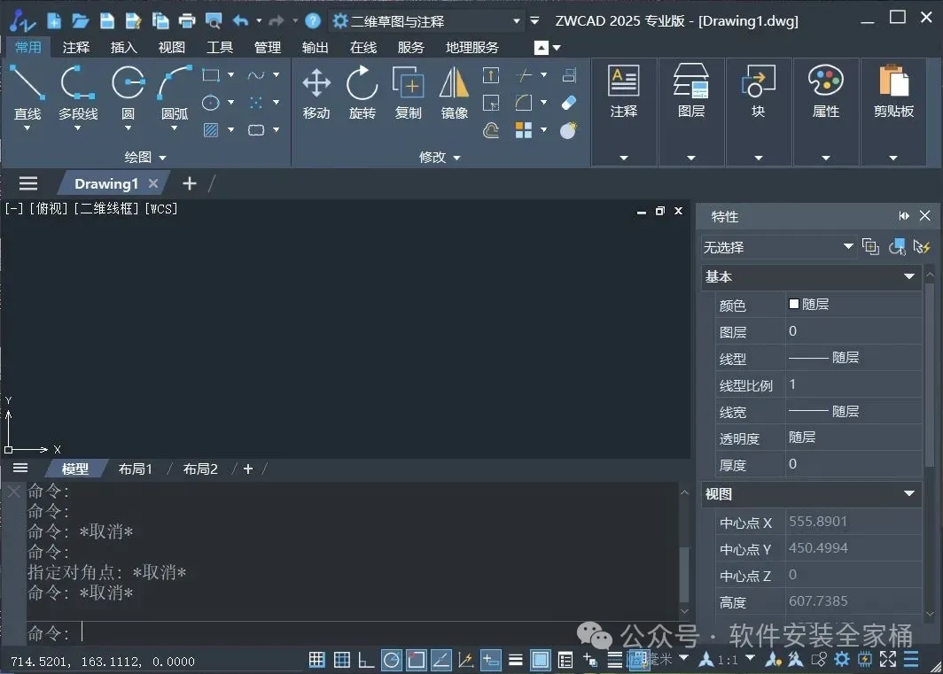The width and height of the screenshot is (943, 674).
Task: Select the ellipse draw tool
Action: pyautogui.click(x=211, y=103)
